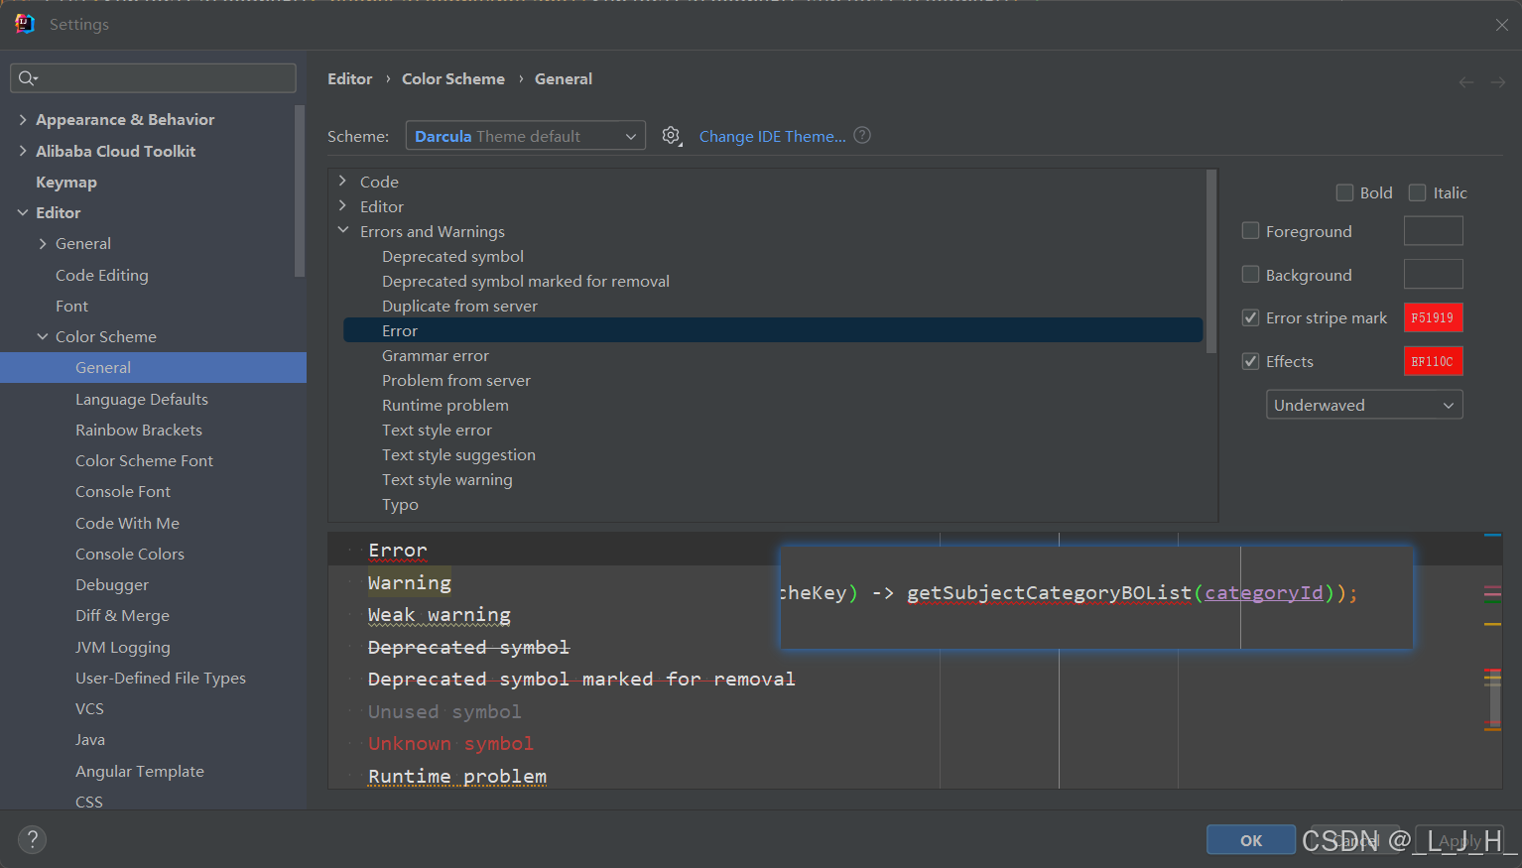
Task: Select Duplicate from server item
Action: 459,306
